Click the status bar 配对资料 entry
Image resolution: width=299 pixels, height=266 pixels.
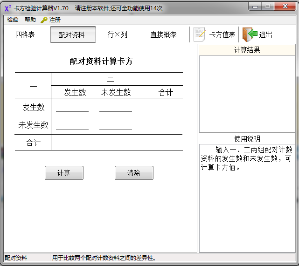click(x=16, y=258)
